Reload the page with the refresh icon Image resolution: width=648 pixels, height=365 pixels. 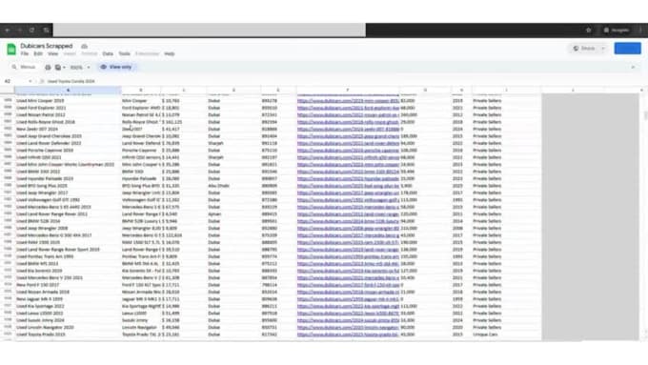tap(31, 30)
